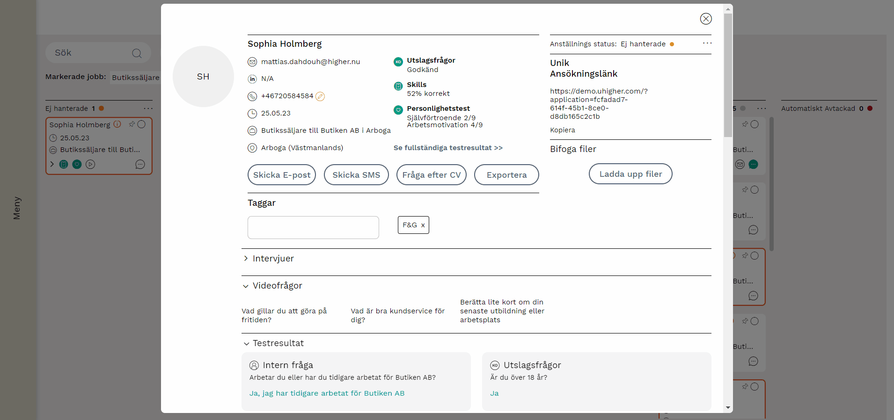
Task: Click the Skills clipboard icon in profile
Action: tap(398, 86)
